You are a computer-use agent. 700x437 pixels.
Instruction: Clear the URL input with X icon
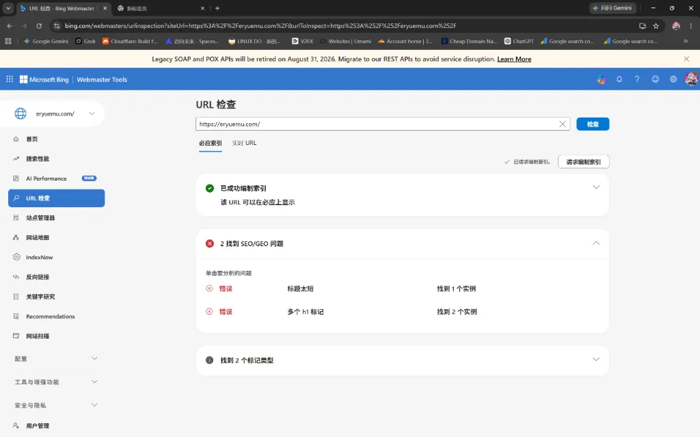point(563,124)
